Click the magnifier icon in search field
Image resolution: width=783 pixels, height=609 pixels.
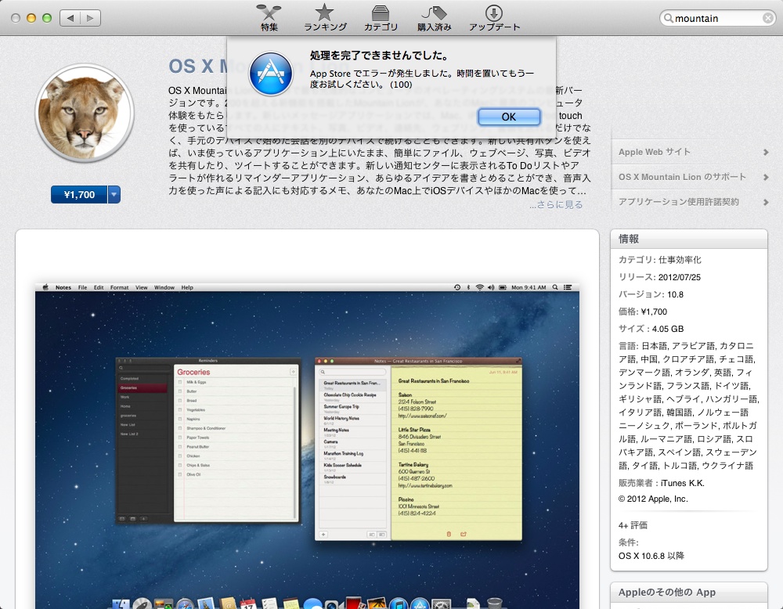[x=669, y=19]
